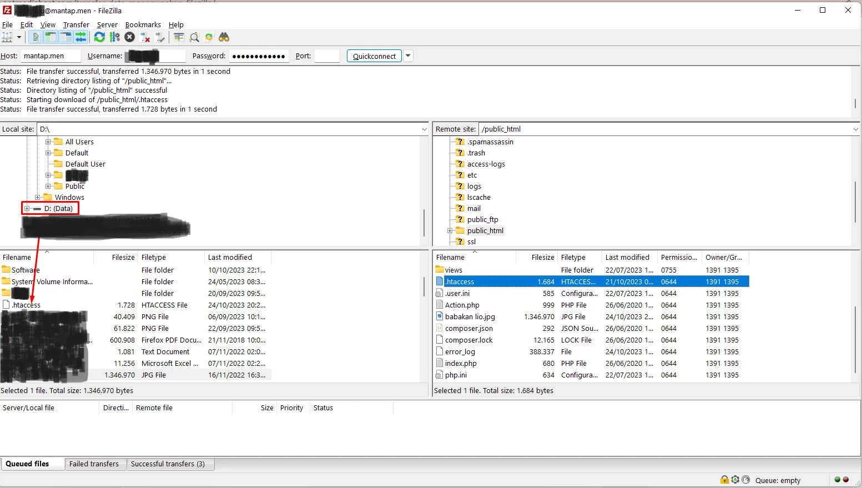Open the Transfer menu

pyautogui.click(x=76, y=24)
